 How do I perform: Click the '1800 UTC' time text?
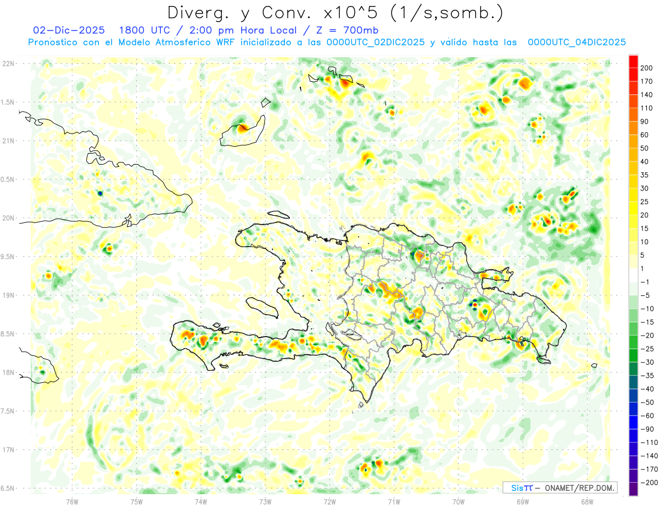click(145, 30)
